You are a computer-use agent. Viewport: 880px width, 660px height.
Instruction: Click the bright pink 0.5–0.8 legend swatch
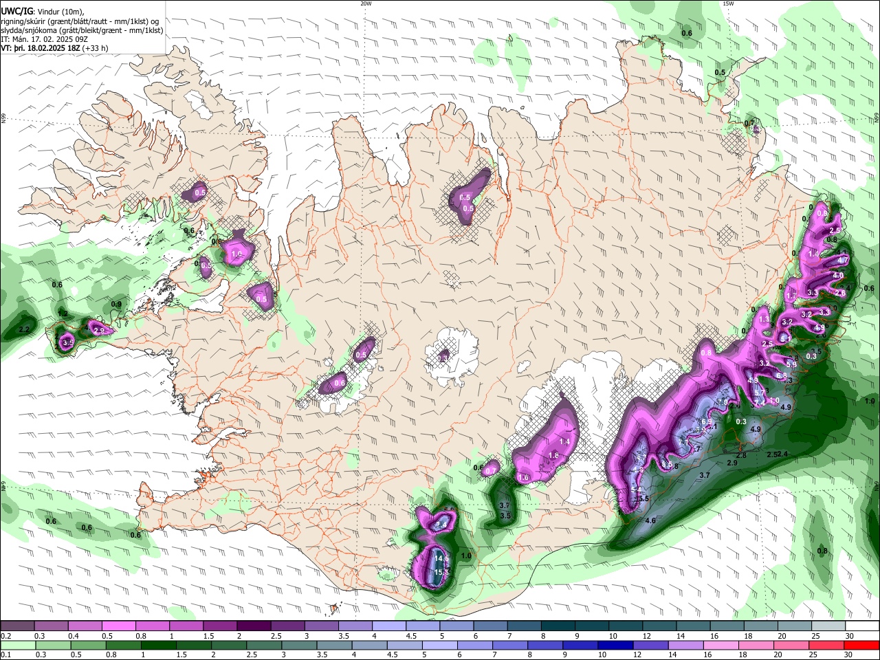tap(119, 625)
